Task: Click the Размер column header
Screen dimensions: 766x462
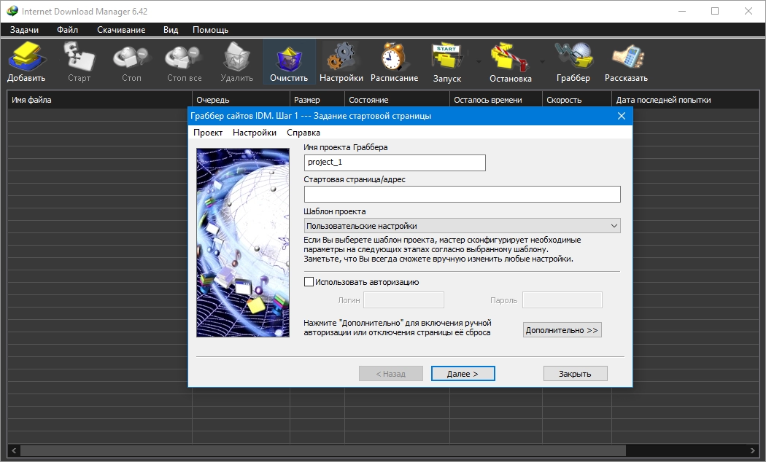Action: (317, 100)
